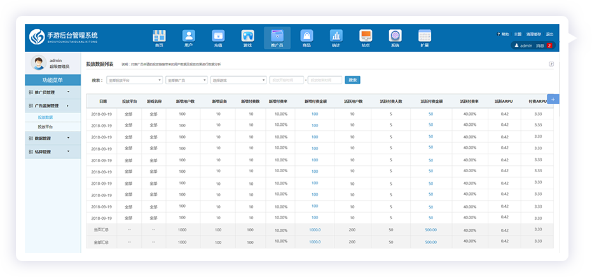Open the 全部推广员 dropdown
The height and width of the screenshot is (277, 592).
pyautogui.click(x=186, y=80)
